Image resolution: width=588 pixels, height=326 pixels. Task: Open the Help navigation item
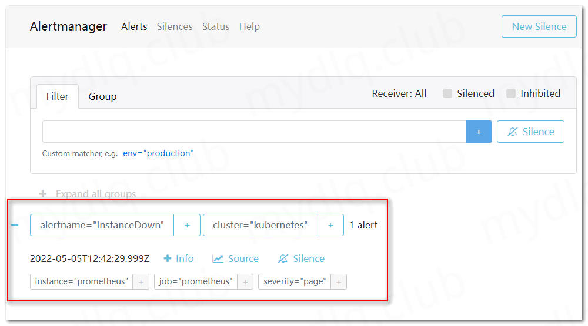click(x=249, y=26)
